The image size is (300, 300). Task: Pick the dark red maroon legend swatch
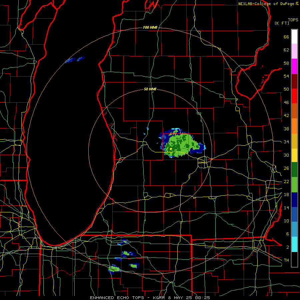[294, 81]
